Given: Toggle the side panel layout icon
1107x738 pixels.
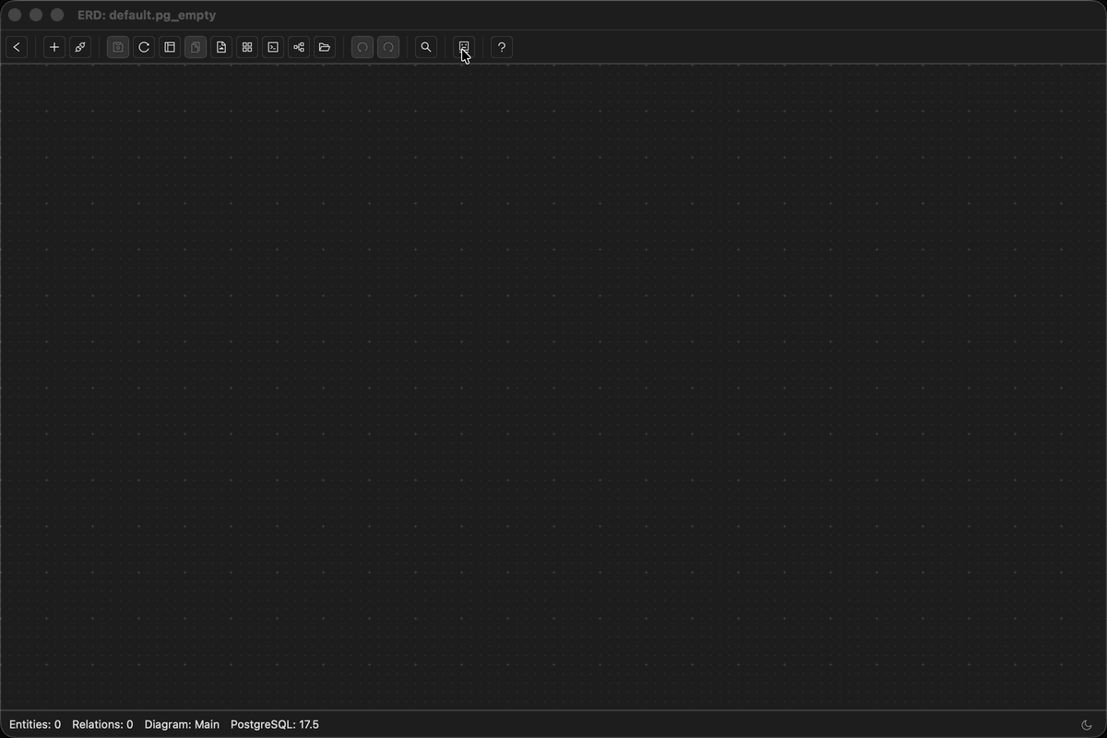Looking at the screenshot, I should click(x=170, y=47).
